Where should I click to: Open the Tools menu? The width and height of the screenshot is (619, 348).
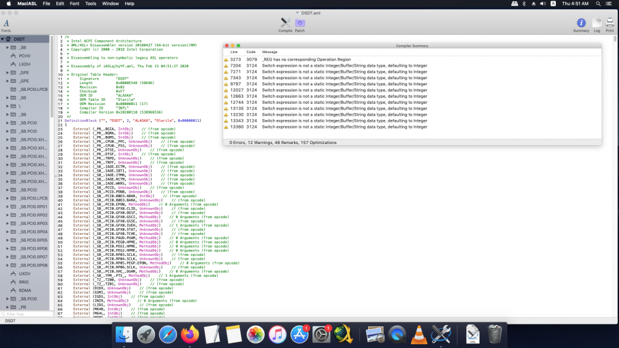[x=90, y=4]
